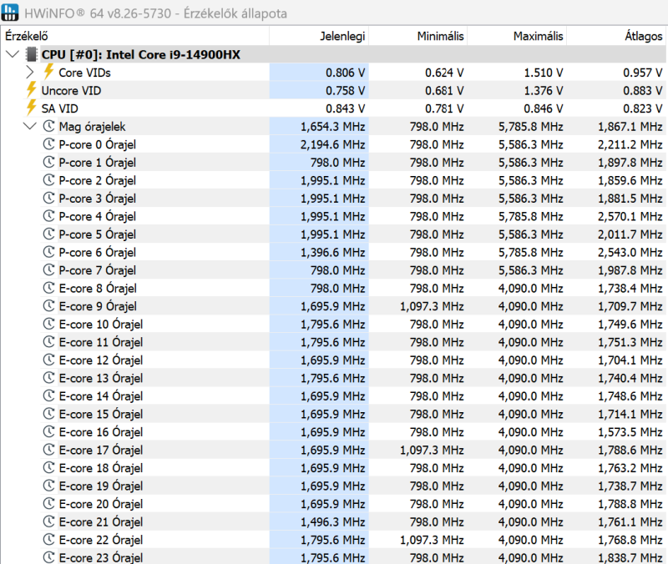This screenshot has width=668, height=564.
Task: Click the clock icon of E-core 15 Órajel
Action: 49,414
